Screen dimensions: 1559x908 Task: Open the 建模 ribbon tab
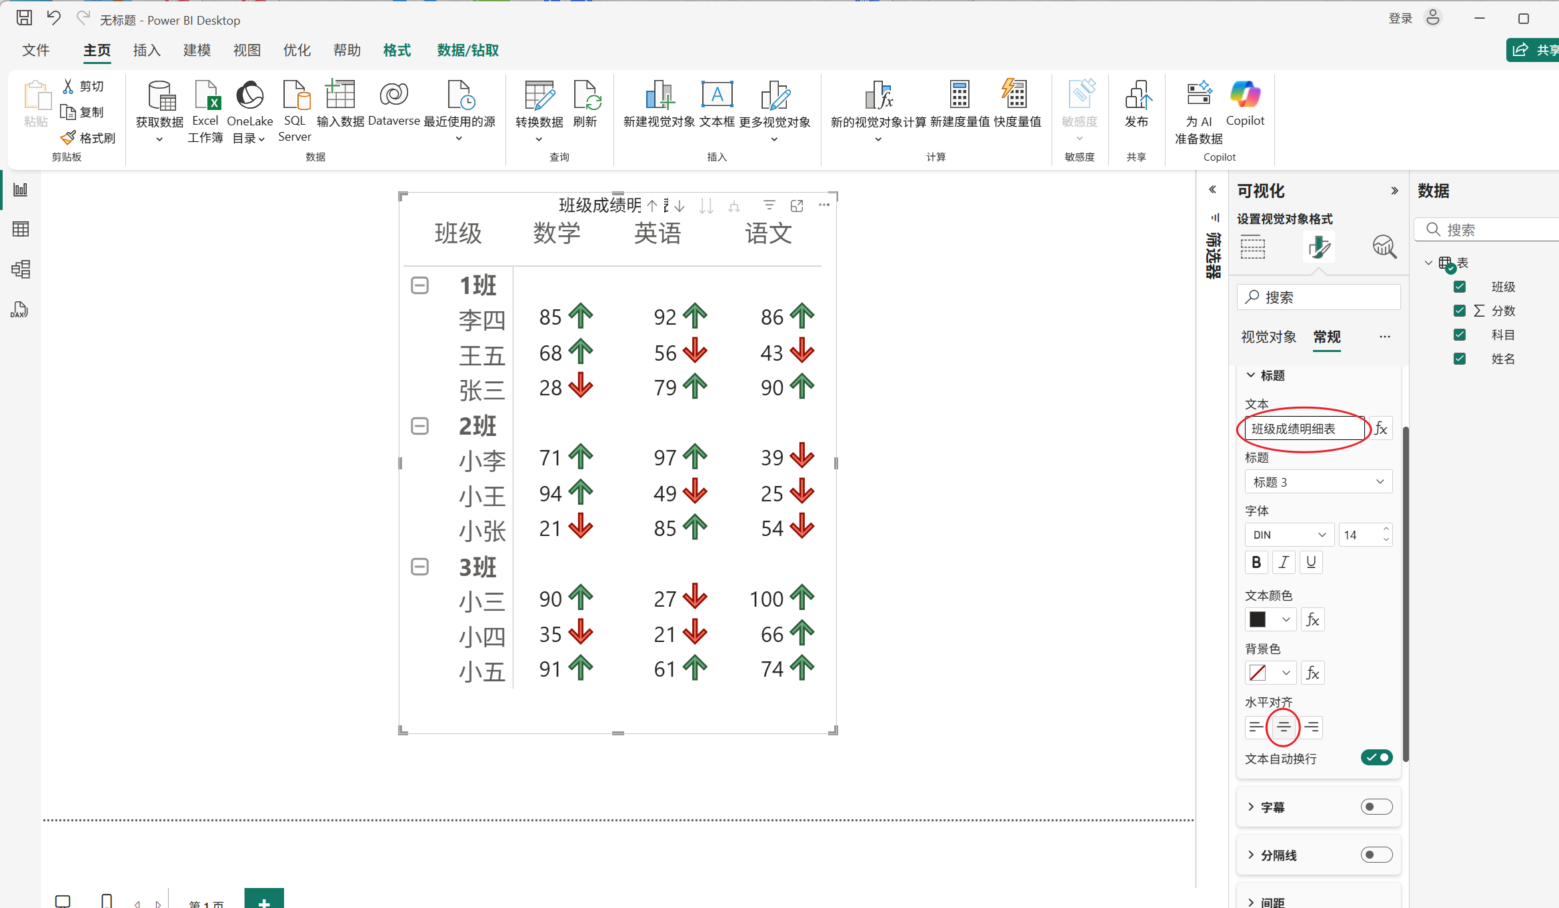click(x=197, y=51)
